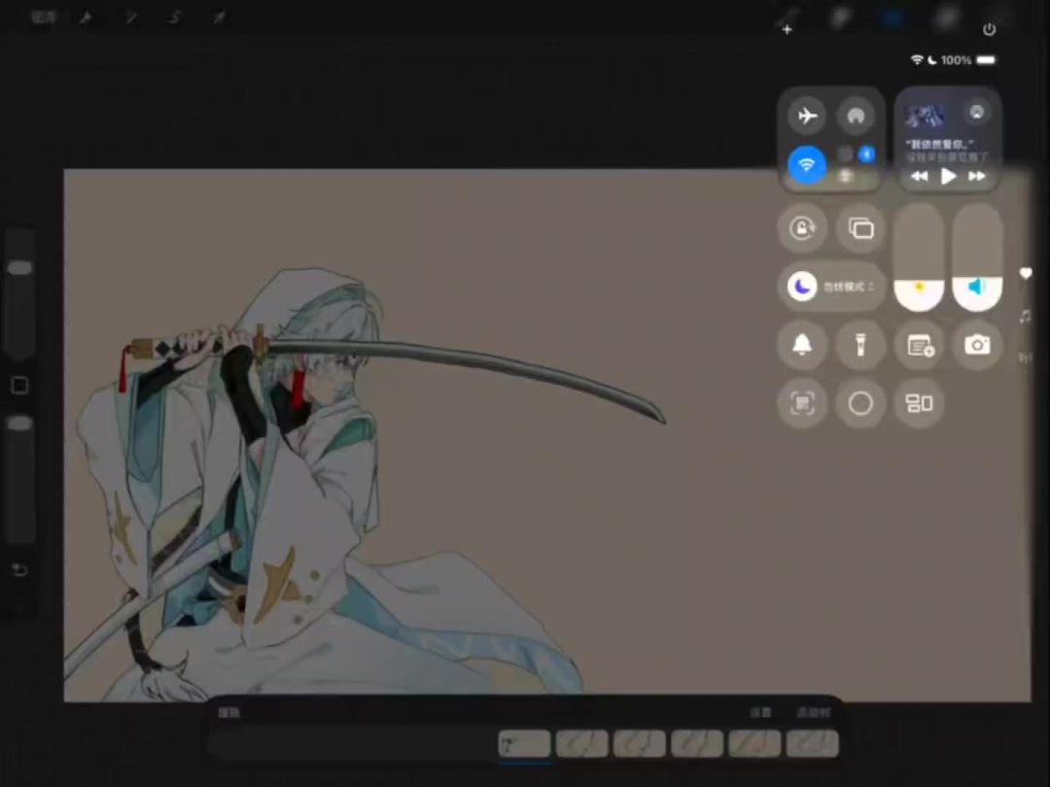This screenshot has height=787, width=1050.
Task: Click the volume slider
Action: point(977,257)
